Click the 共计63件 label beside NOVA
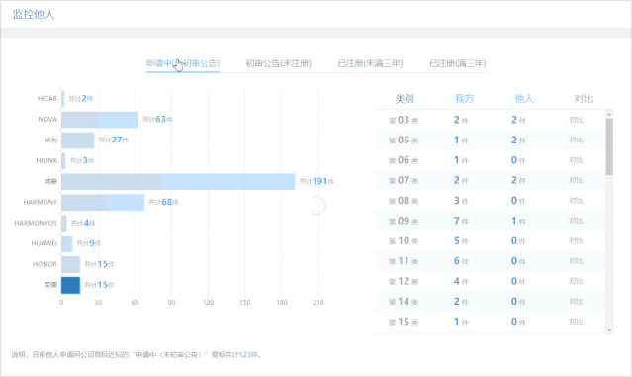This screenshot has height=377, width=632. 157,119
